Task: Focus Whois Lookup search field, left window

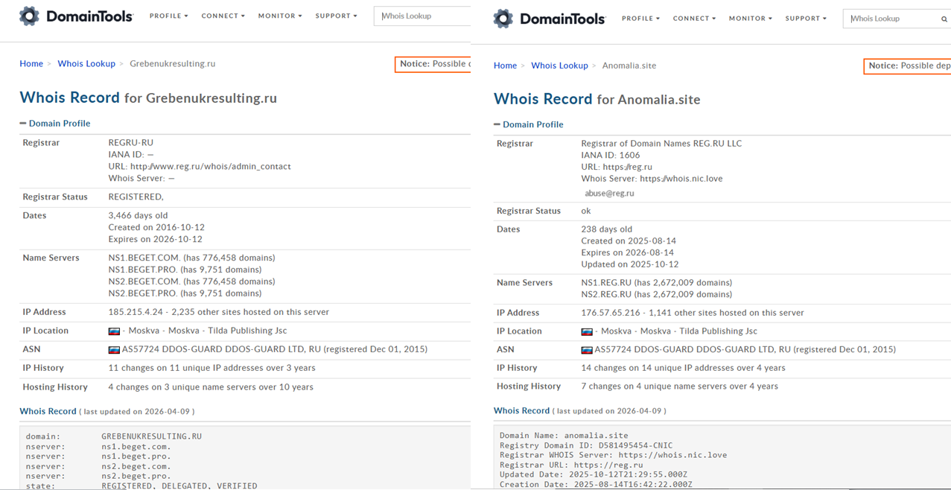Action: (422, 16)
